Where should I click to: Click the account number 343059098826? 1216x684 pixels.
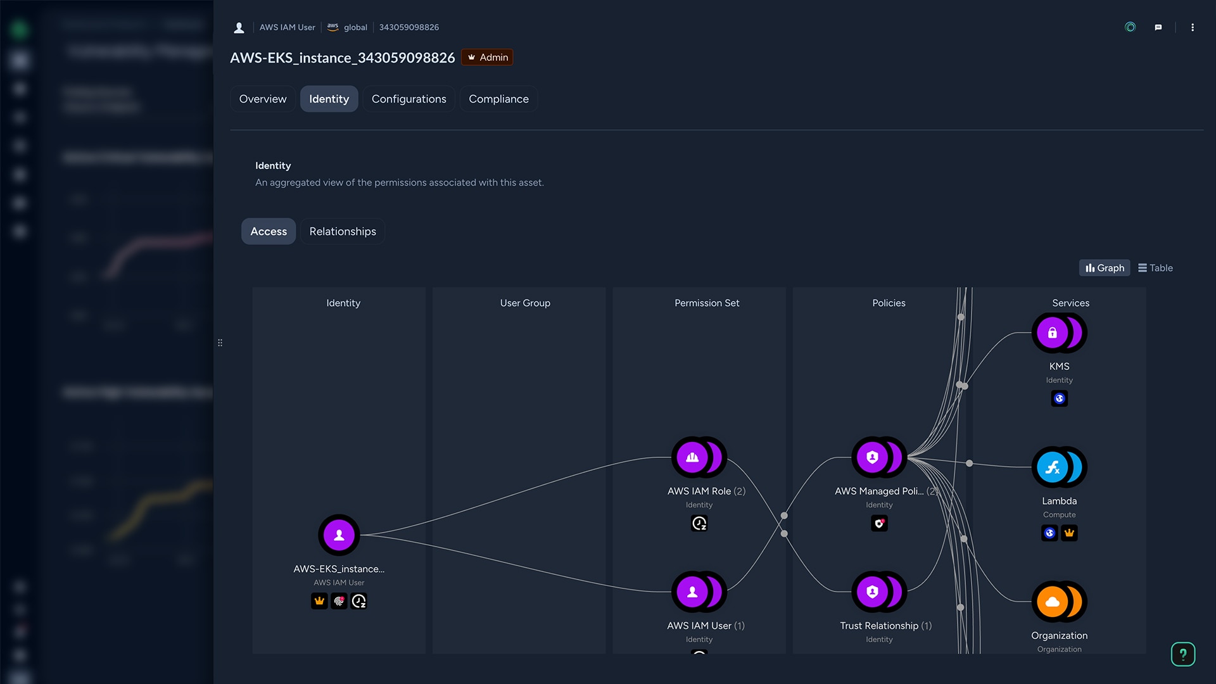[409, 27]
